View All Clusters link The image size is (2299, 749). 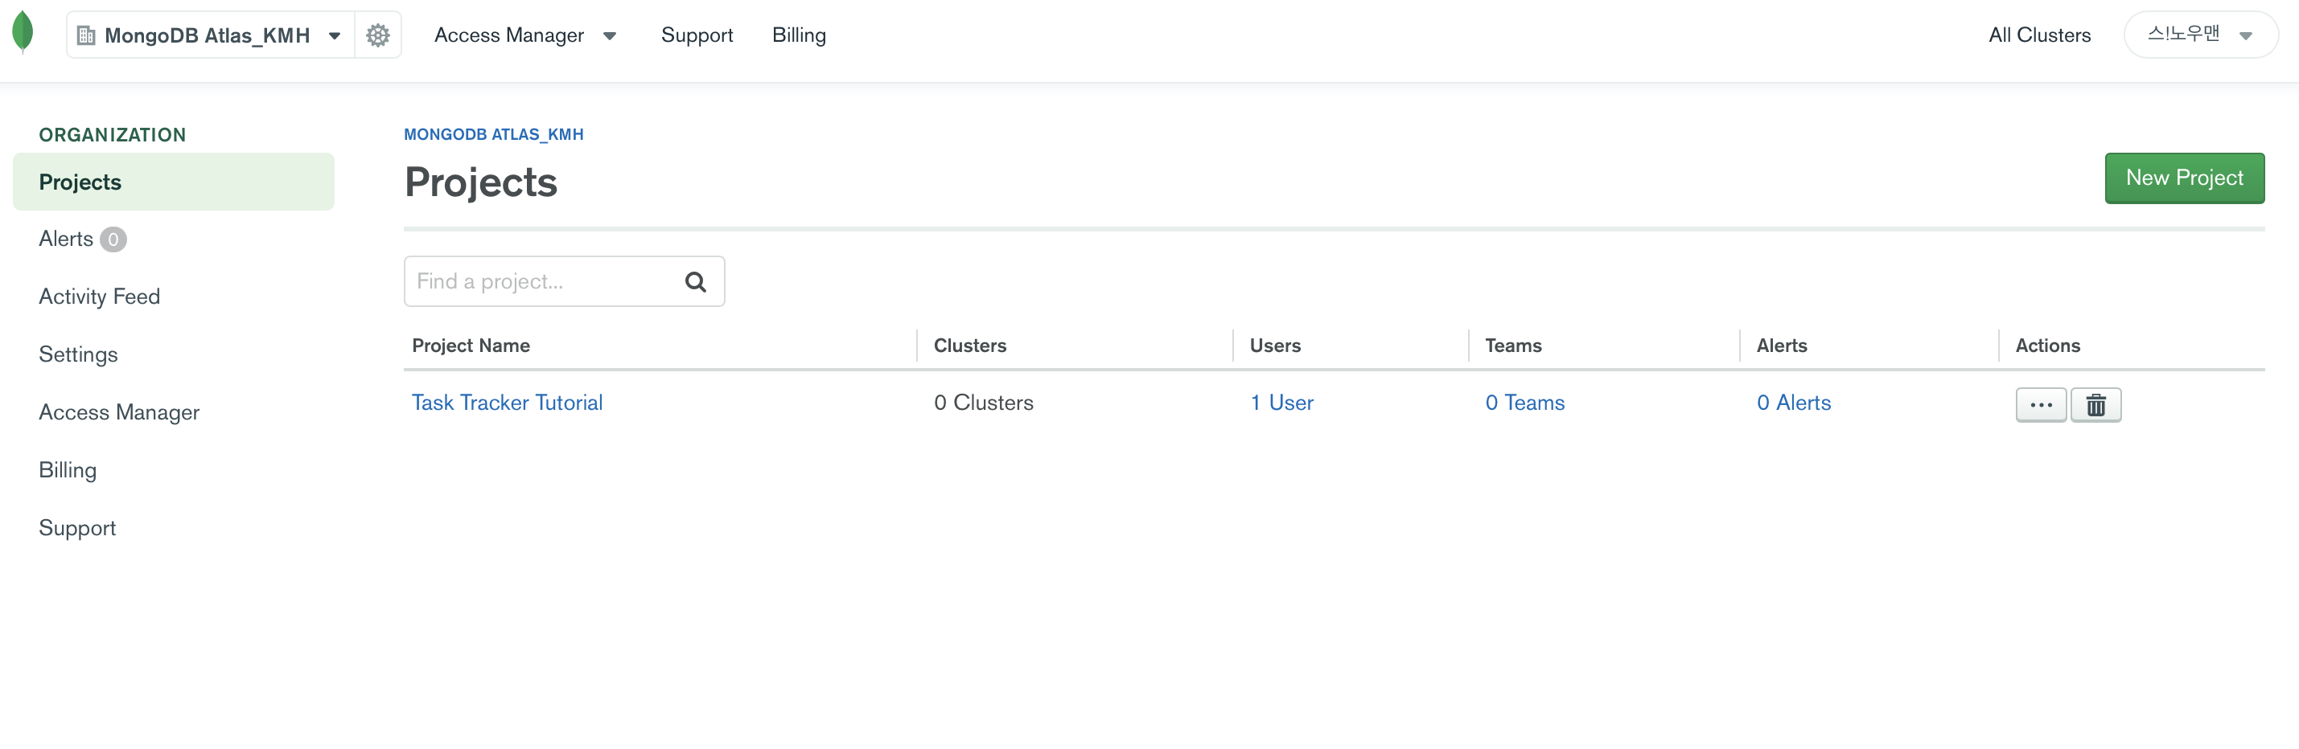coord(2039,35)
